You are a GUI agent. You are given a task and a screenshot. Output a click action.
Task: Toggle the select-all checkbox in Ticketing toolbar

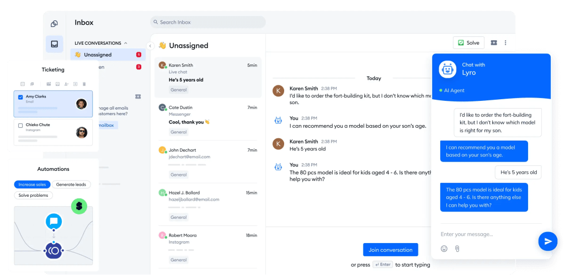[x=23, y=84]
